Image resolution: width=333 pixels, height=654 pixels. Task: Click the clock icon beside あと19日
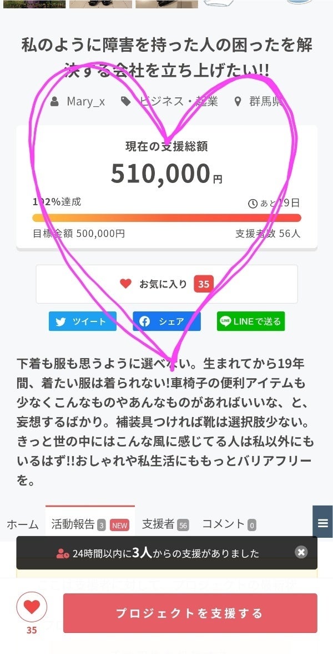coord(253,204)
